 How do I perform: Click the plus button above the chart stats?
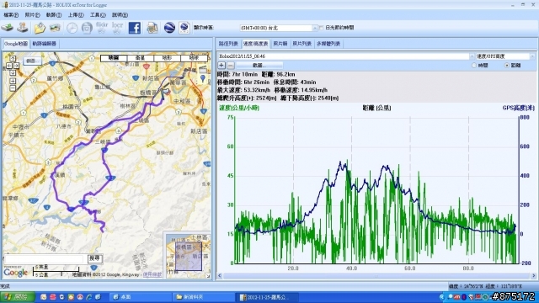pos(221,66)
